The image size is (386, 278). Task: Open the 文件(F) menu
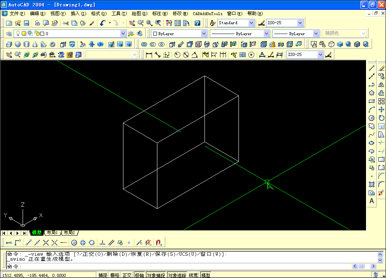click(17, 14)
